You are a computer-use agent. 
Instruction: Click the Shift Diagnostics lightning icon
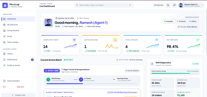[152, 64]
